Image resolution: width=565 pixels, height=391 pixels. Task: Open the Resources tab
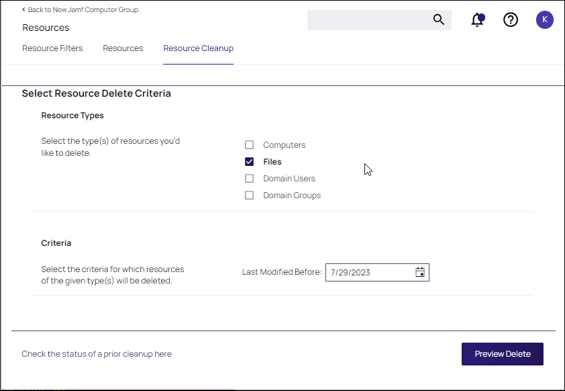click(x=123, y=48)
